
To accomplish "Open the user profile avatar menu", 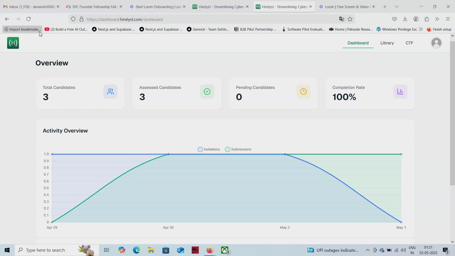I will (x=436, y=43).
